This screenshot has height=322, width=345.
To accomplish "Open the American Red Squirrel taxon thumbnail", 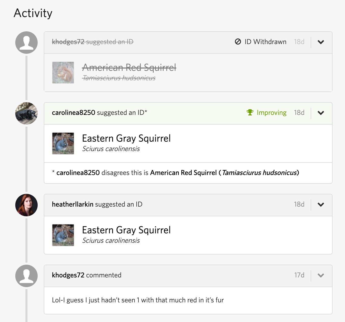I will [63, 73].
